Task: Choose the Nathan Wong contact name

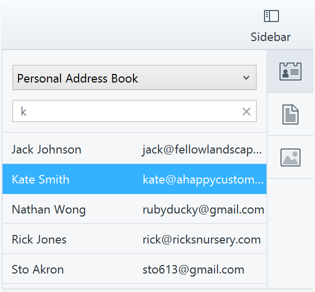Action: pyautogui.click(x=48, y=209)
